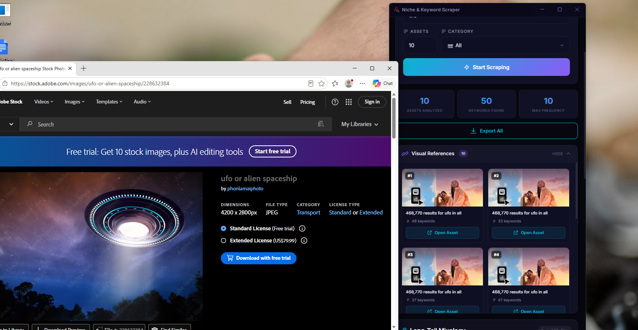Click the '48 keywords' text
638x330 pixels.
click(x=423, y=221)
